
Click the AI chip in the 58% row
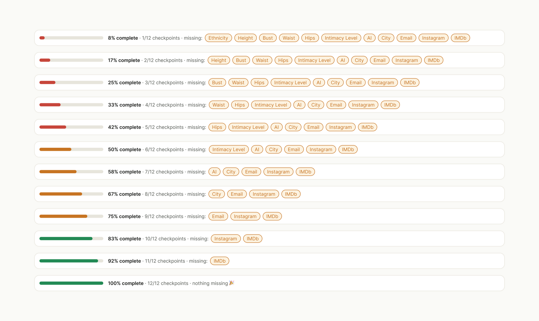[x=214, y=172]
